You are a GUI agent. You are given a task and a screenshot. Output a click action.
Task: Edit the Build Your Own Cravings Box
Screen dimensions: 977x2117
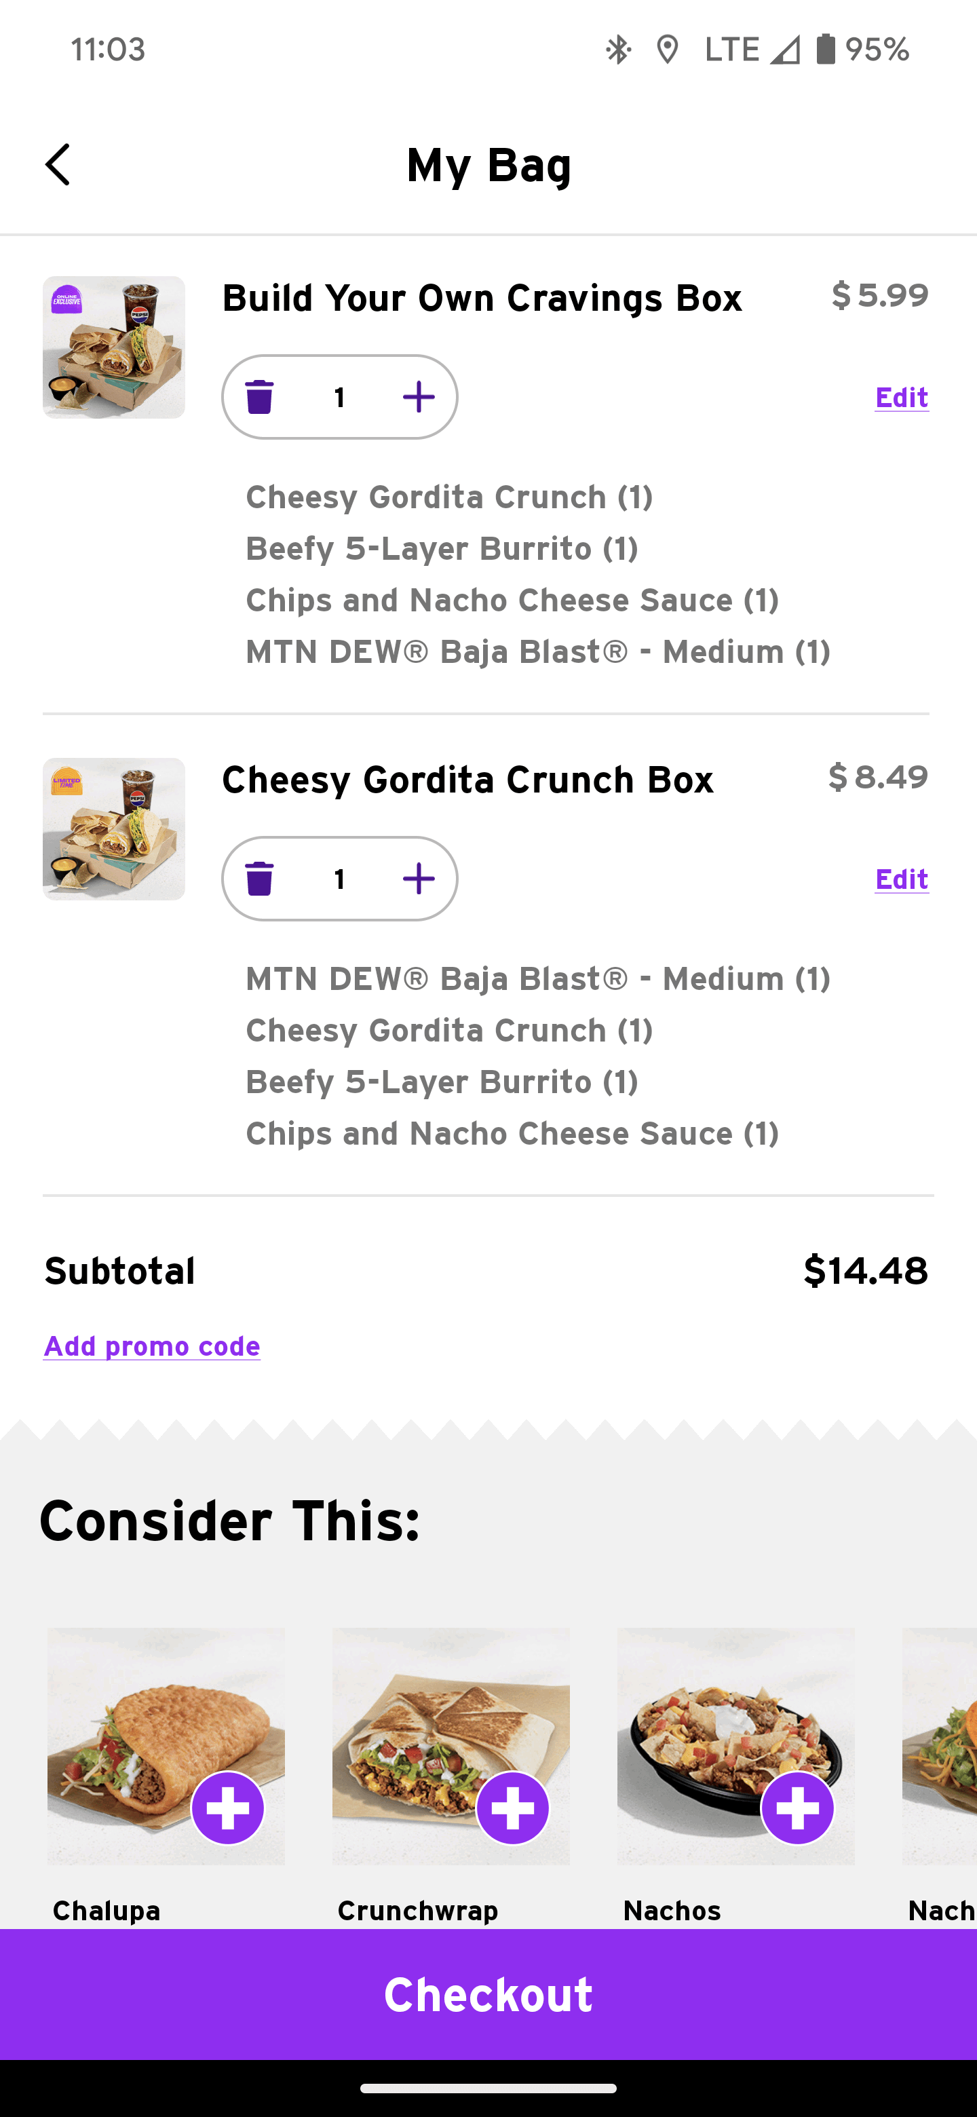point(900,397)
